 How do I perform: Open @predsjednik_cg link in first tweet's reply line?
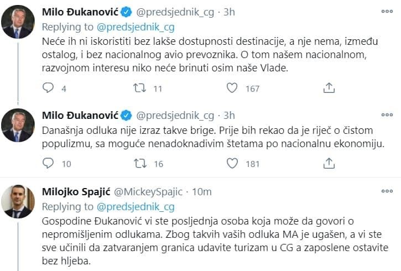(x=136, y=26)
